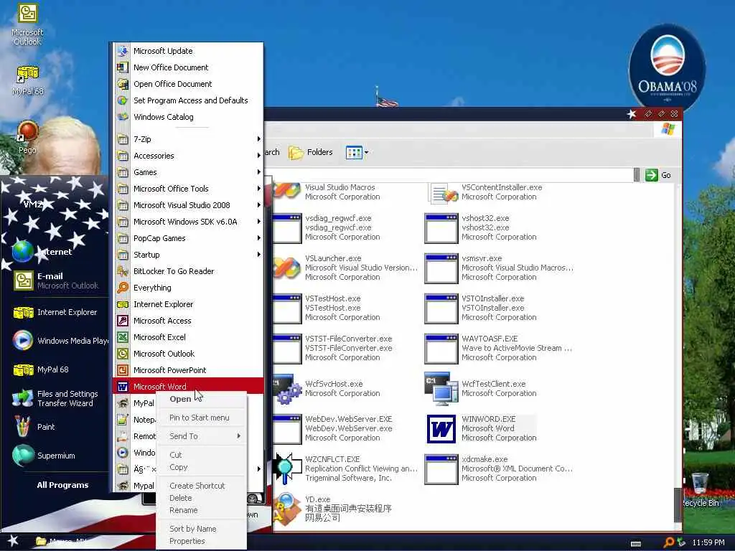Click the Pego desktop shortcut
Viewport: 735px width, 551px height.
click(x=27, y=137)
